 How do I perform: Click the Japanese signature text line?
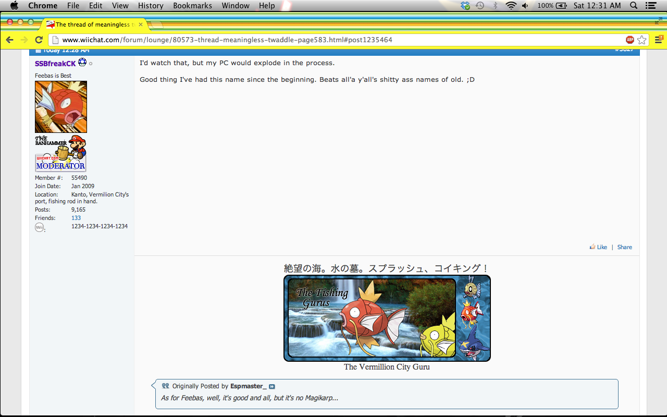387,268
